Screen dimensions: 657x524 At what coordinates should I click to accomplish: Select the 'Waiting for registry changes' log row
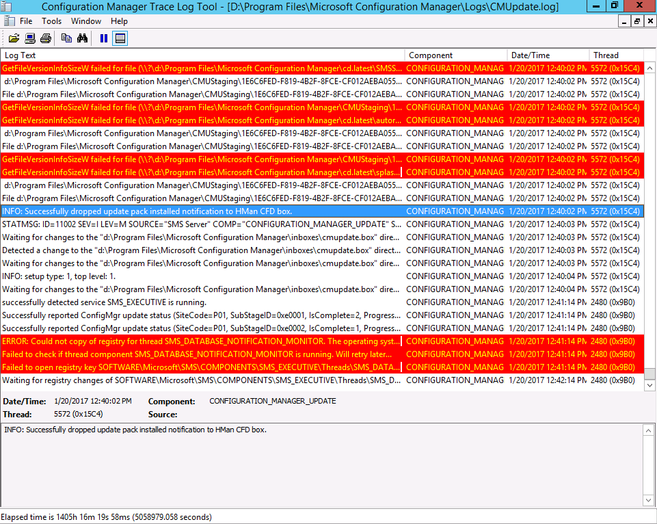pyautogui.click(x=322, y=380)
